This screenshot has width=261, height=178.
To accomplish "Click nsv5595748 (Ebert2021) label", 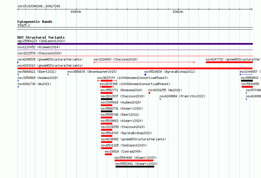I will (x=120, y=115).
